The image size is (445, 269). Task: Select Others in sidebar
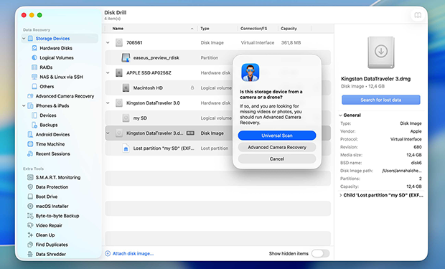pos(47,87)
